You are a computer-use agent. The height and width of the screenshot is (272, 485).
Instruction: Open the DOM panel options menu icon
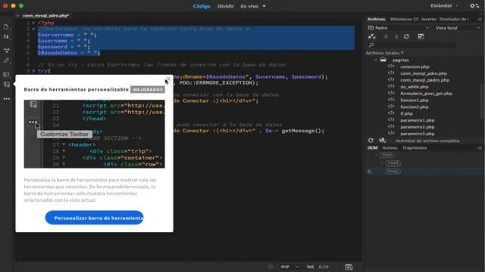tap(480, 148)
